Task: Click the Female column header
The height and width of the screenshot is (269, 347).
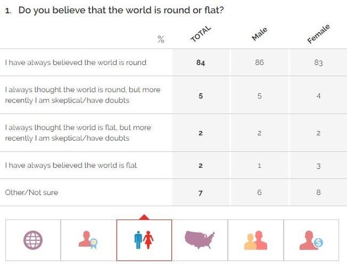Action: 318,34
